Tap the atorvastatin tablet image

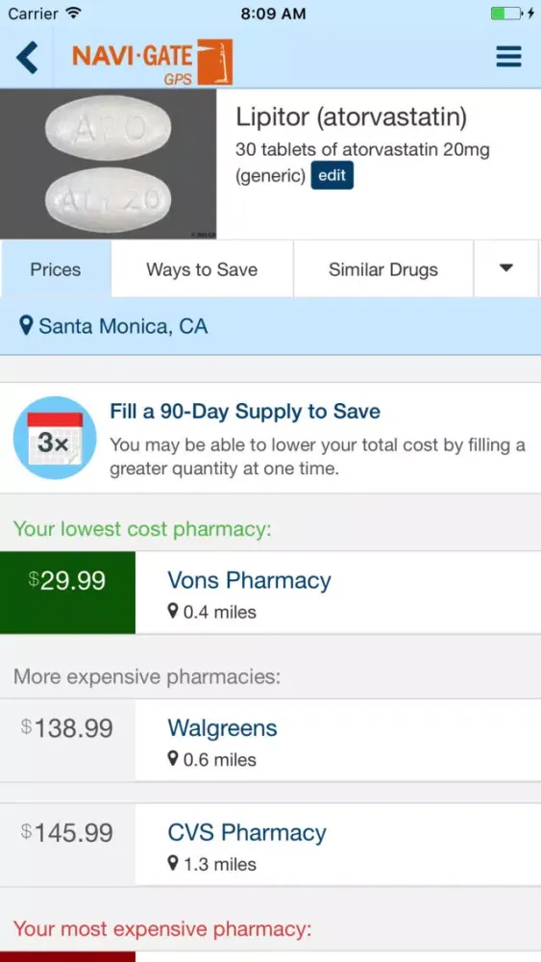[109, 164]
